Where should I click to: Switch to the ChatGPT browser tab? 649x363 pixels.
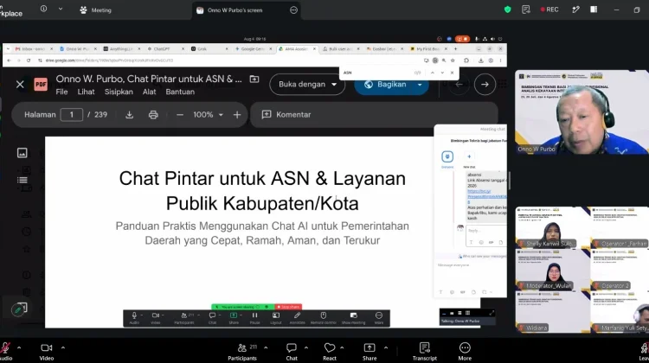(165, 48)
